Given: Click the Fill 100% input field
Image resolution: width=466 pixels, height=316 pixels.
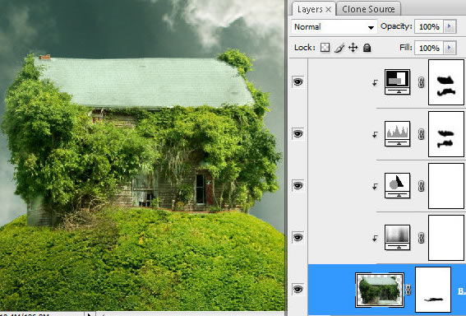Looking at the screenshot, I should coord(429,48).
